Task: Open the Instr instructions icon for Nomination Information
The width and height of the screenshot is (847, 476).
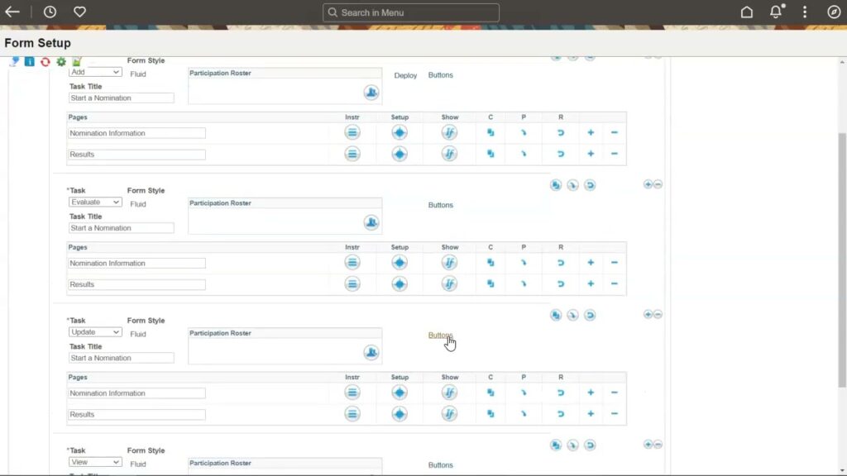Action: coord(352,132)
